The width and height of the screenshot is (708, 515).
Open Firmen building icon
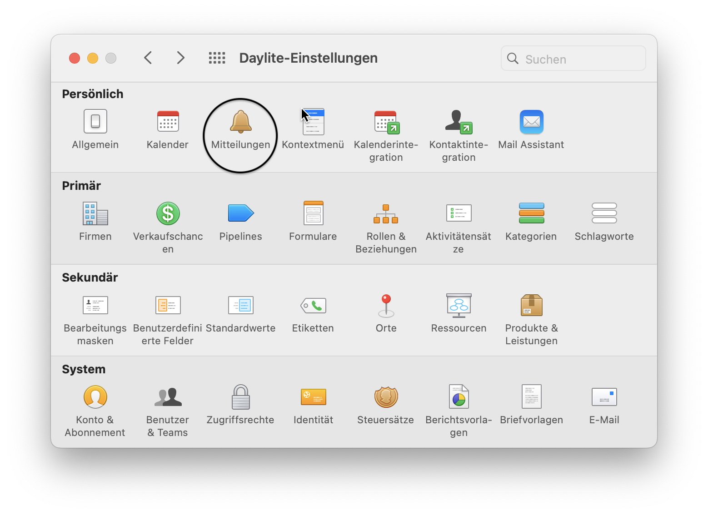[95, 213]
